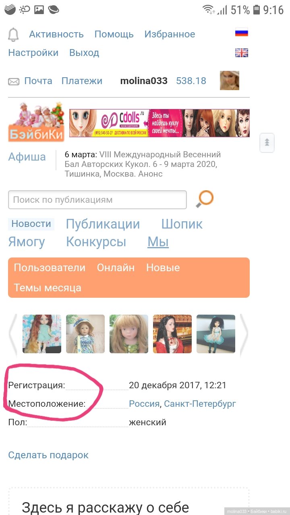The image size is (290, 515).
Task: Show previous photos with left carousel arrow
Action: click(x=13, y=334)
